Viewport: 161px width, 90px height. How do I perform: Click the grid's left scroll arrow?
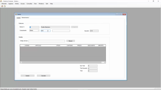[21, 62]
